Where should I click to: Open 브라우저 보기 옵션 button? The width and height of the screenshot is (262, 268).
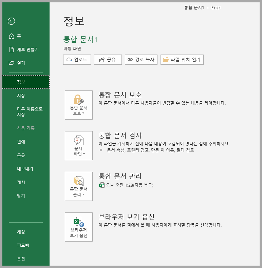(79, 227)
